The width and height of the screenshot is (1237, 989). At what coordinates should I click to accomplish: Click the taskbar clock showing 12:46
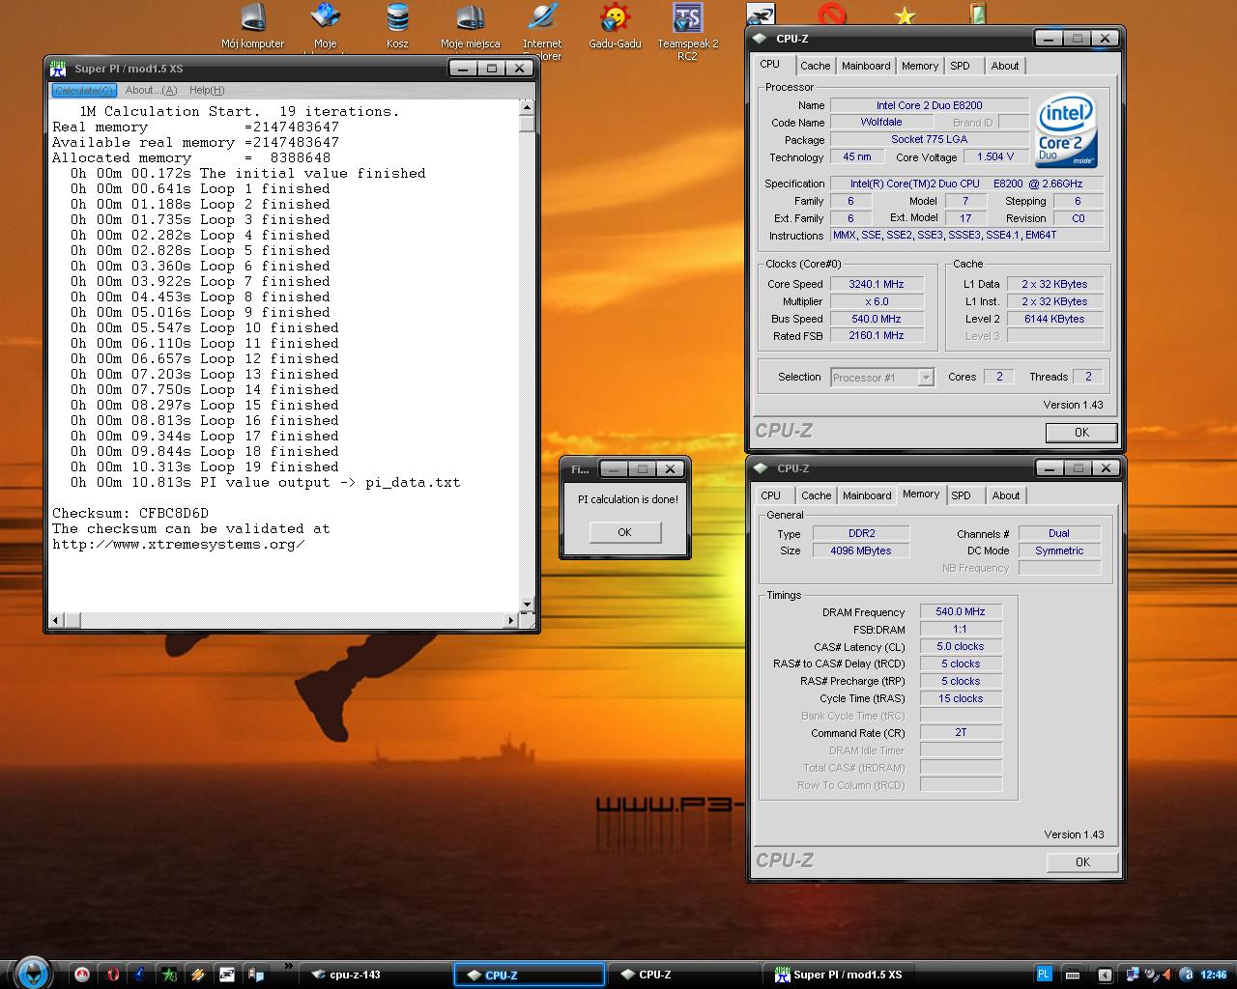point(1213,975)
